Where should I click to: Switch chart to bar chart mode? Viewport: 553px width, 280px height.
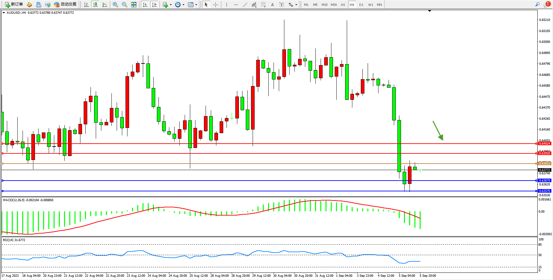tap(86, 5)
